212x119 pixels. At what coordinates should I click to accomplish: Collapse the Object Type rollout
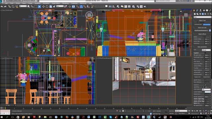point(202,20)
